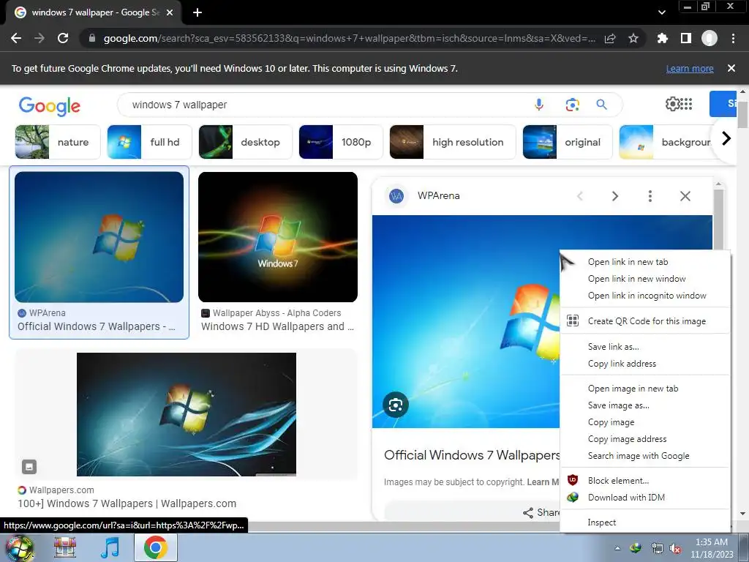
Task: Dismiss the Chrome update notification bar
Action: tap(731, 68)
